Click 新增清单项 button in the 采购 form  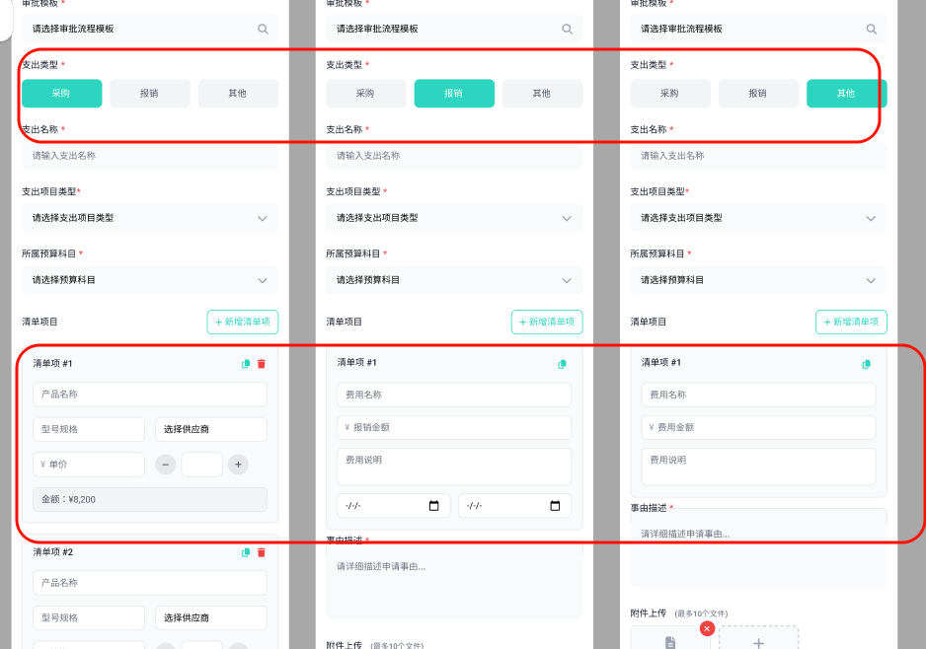pyautogui.click(x=243, y=323)
